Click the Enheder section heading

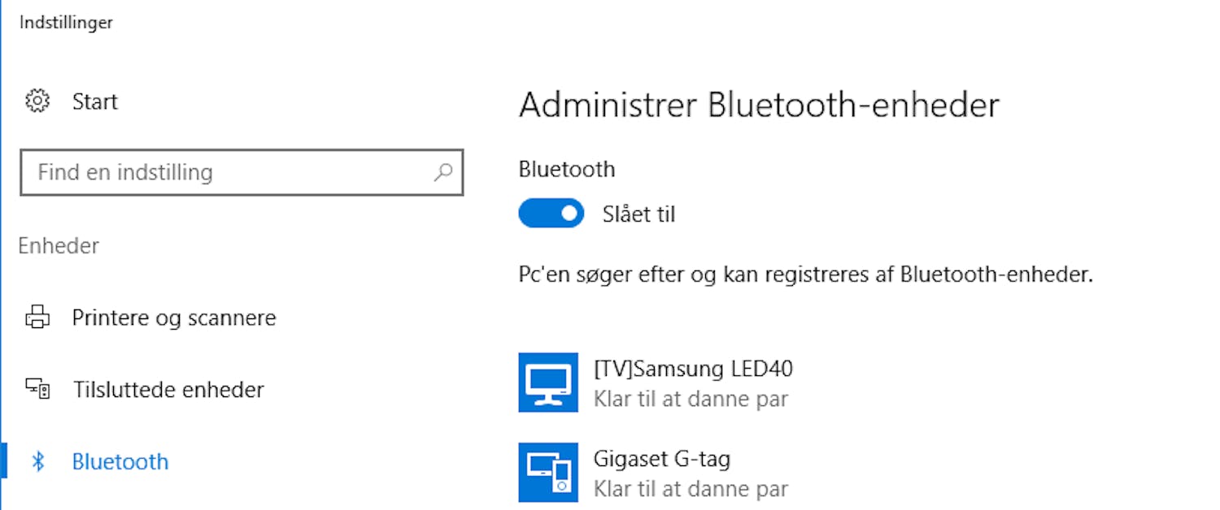pyautogui.click(x=58, y=245)
